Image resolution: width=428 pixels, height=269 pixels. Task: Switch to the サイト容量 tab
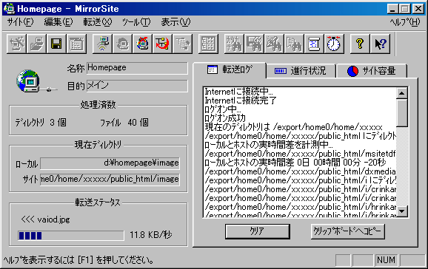tap(372, 71)
